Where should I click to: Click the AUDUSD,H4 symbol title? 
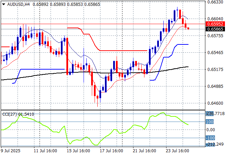click(18, 4)
